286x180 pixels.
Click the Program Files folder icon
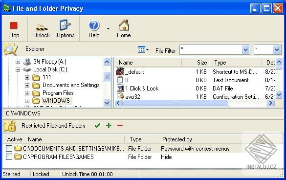pos(36,93)
